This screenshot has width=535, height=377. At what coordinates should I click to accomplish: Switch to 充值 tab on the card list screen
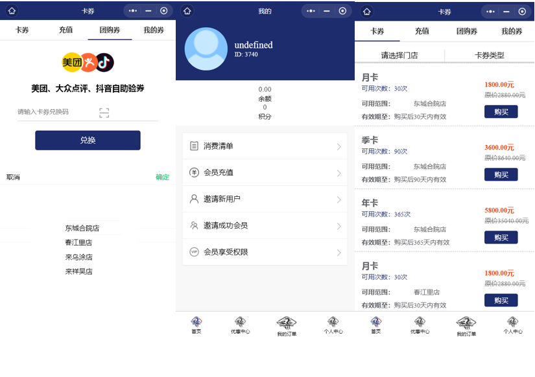(x=422, y=31)
